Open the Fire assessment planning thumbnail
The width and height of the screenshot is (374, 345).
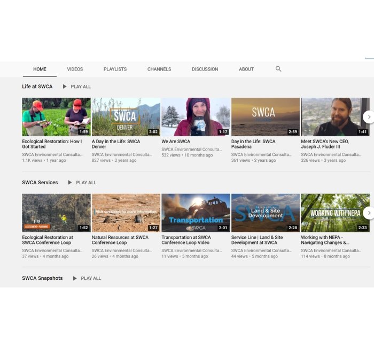tap(56, 213)
